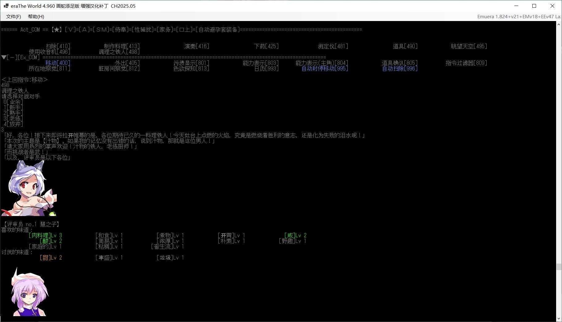This screenshot has width=562, height=322.
Task: Open 测定仪[481] command
Action: (x=333, y=46)
